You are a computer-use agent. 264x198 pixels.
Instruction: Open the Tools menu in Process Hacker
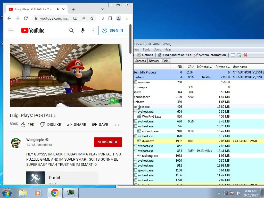coord(146,49)
